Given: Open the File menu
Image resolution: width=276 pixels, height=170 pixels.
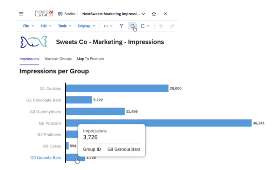Looking at the screenshot, I should [x=28, y=26].
